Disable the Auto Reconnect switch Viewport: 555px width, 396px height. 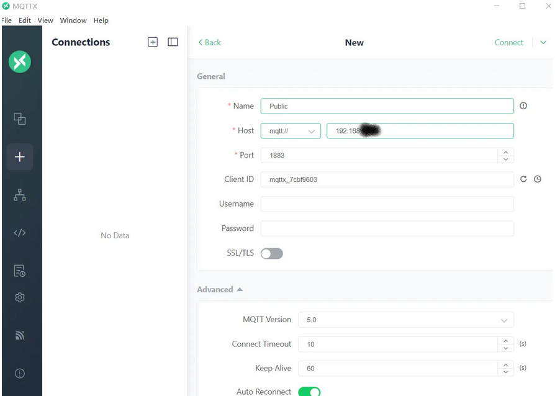click(x=309, y=392)
